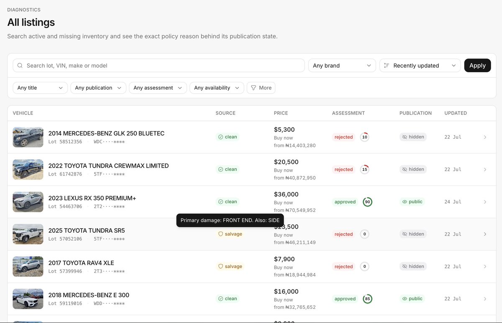The image size is (502, 323).
Task: Click the funnel icon in More filter
Action: tap(254, 88)
